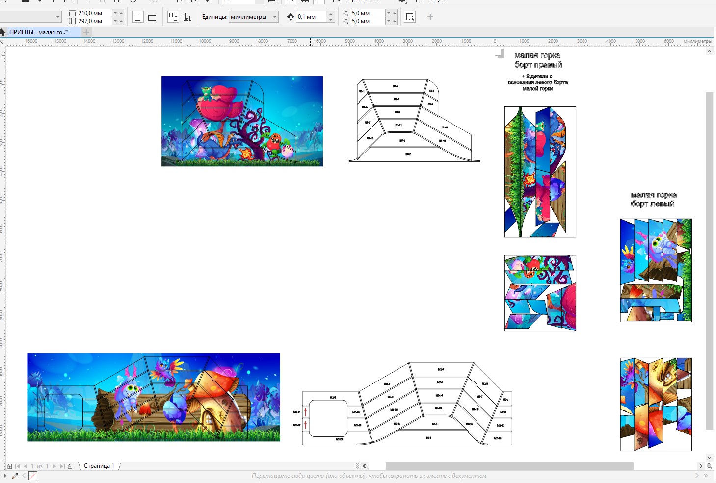Add a new page after current
This screenshot has height=483, width=716.
(70, 466)
